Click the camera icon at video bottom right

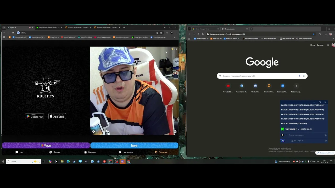tap(175, 132)
